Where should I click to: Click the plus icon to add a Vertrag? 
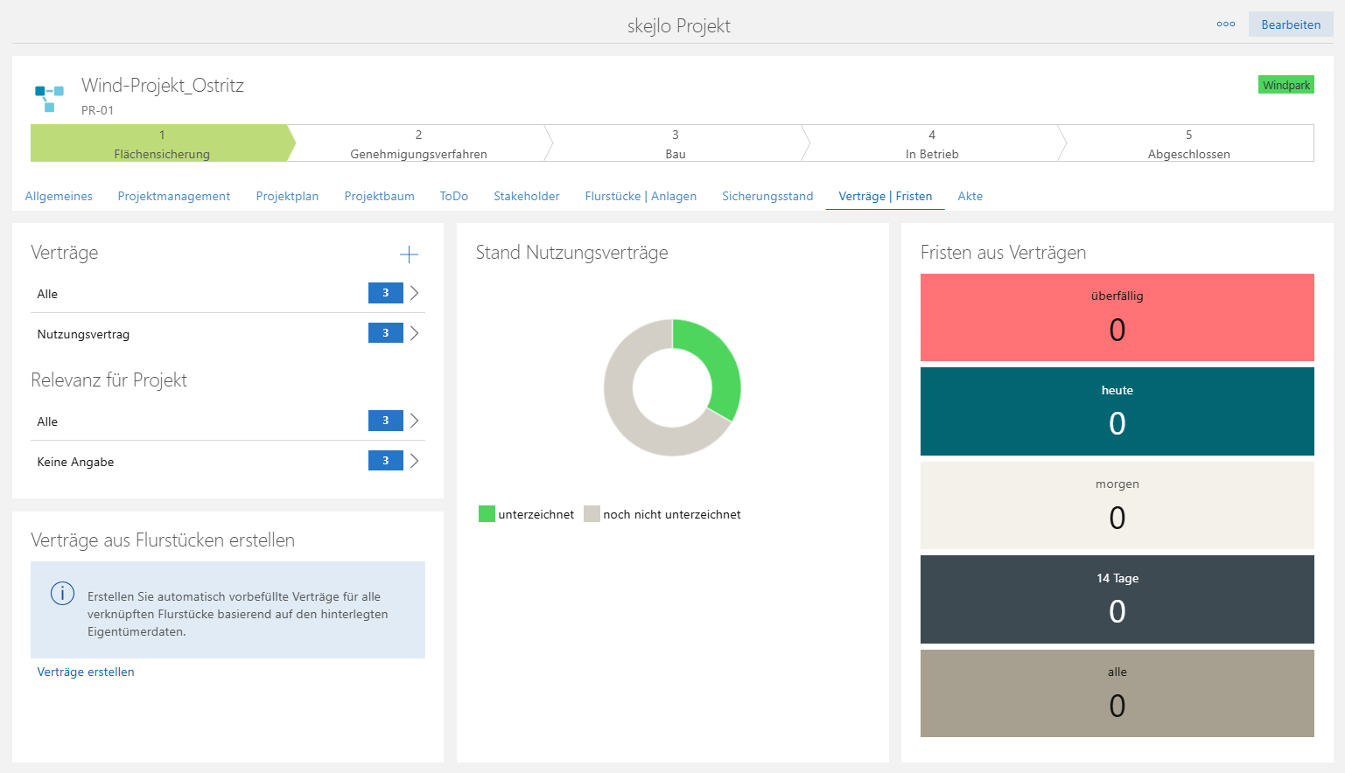(x=409, y=254)
